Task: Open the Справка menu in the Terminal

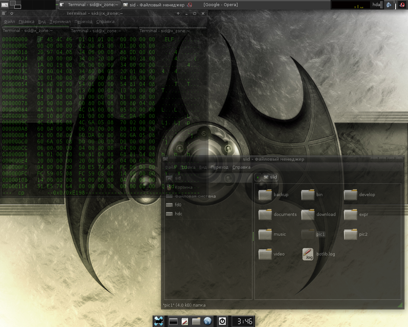Action: [105, 22]
